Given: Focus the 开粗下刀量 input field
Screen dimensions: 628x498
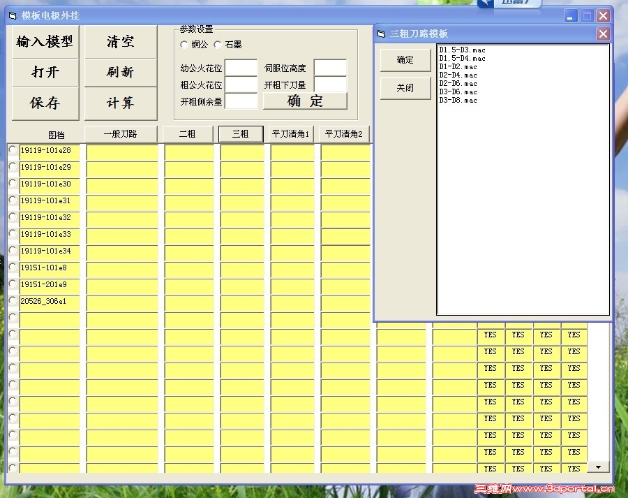Looking at the screenshot, I should tap(331, 85).
